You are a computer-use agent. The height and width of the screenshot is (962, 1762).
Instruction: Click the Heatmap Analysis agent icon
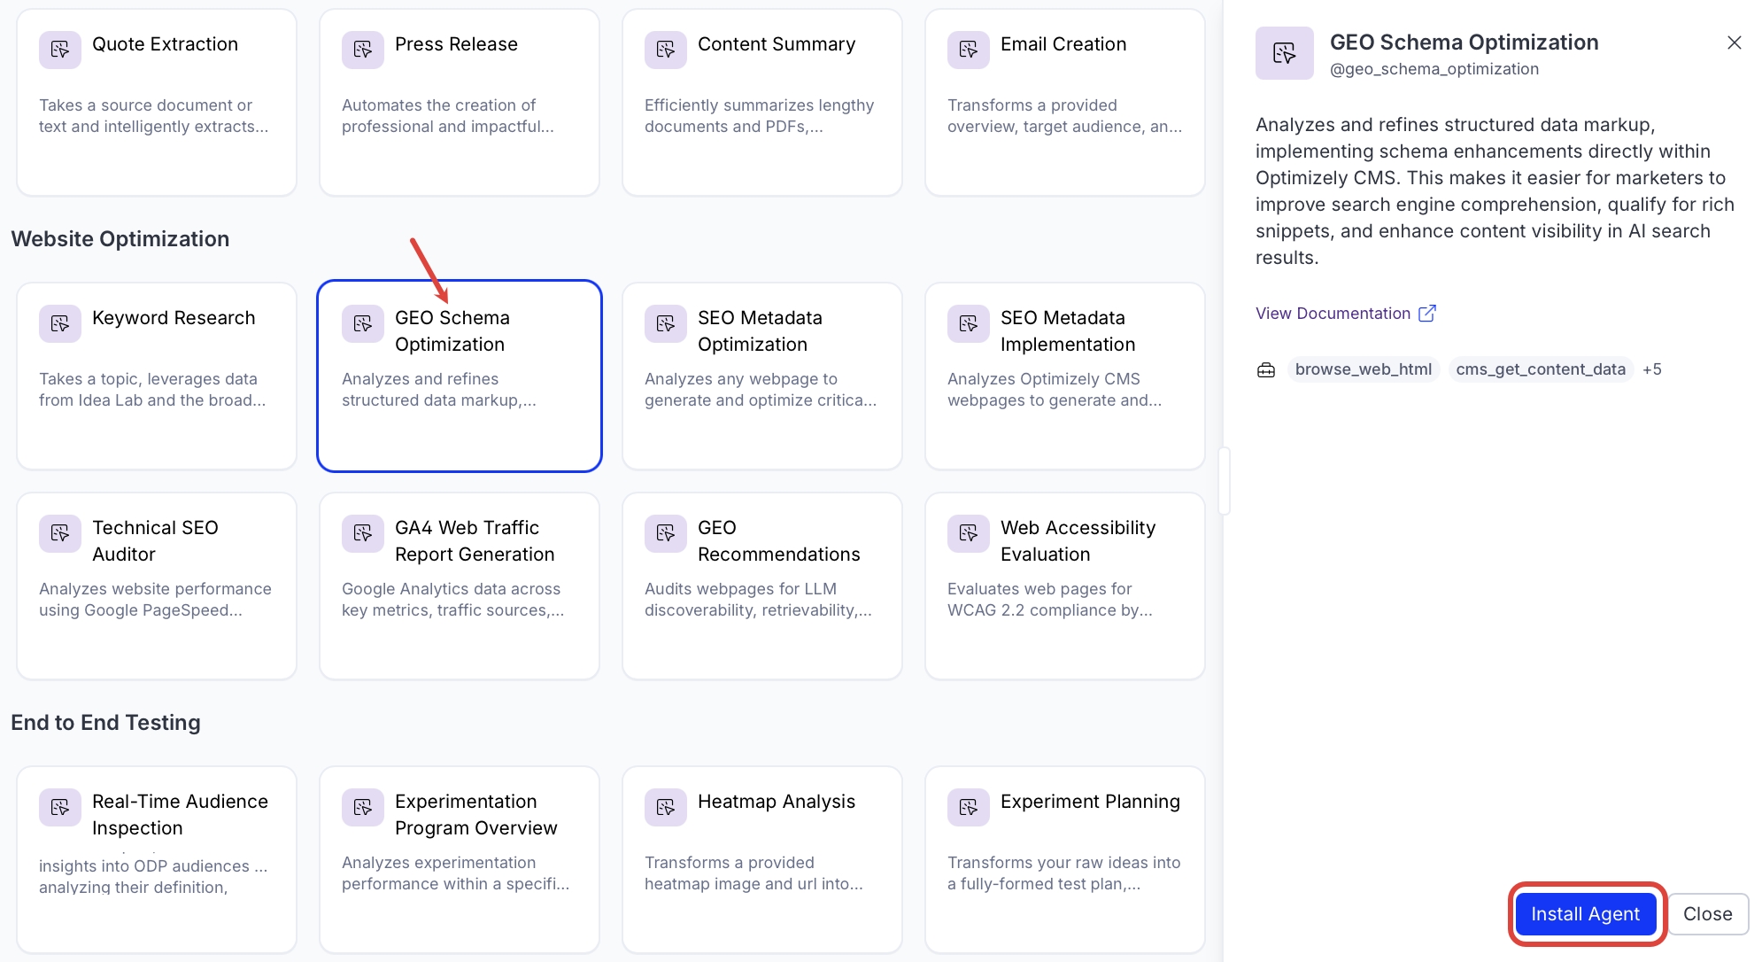click(665, 807)
